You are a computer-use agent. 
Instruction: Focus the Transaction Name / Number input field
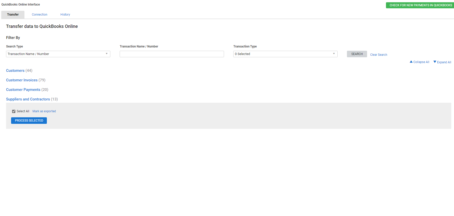point(172,54)
